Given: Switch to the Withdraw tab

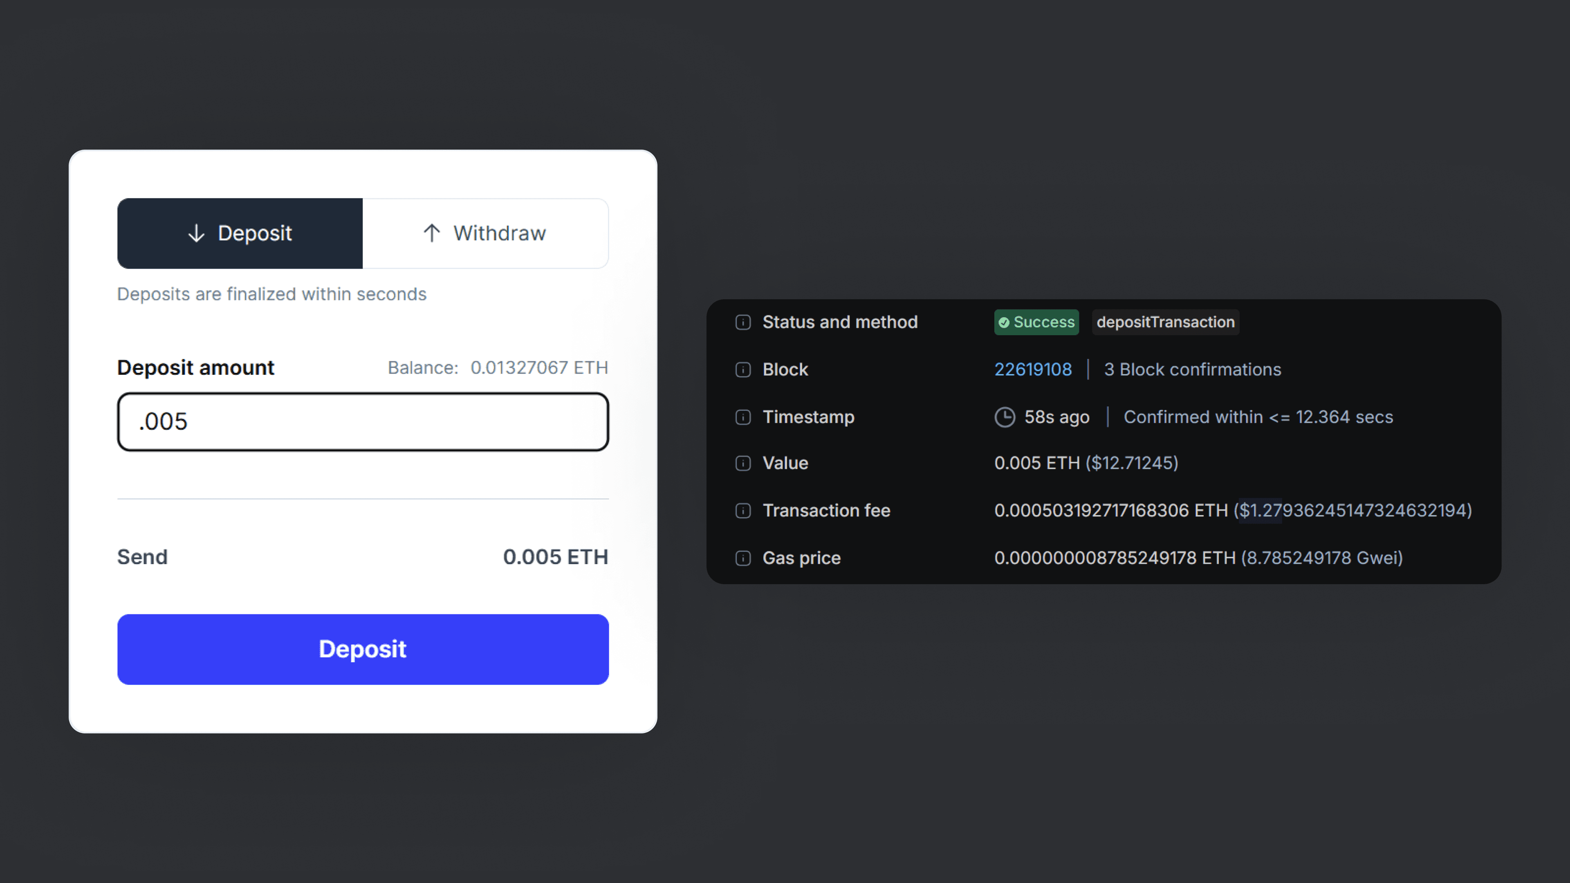Looking at the screenshot, I should click(x=485, y=233).
